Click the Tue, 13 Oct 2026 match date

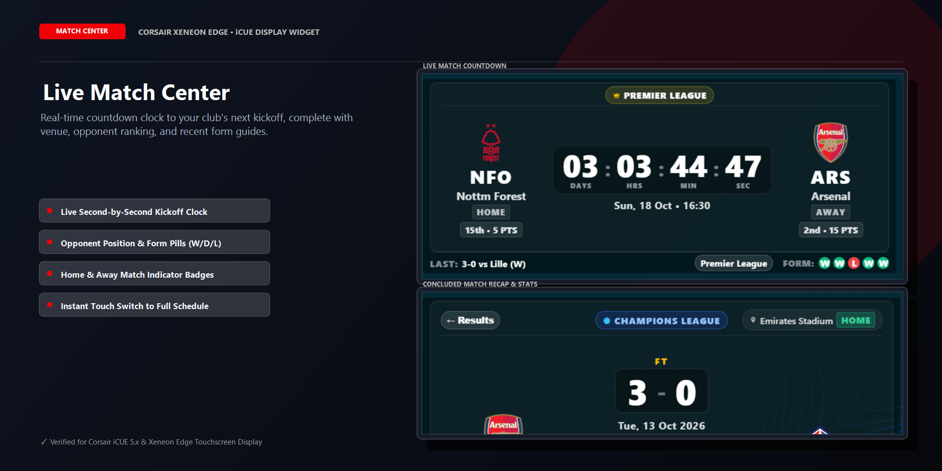pyautogui.click(x=661, y=426)
